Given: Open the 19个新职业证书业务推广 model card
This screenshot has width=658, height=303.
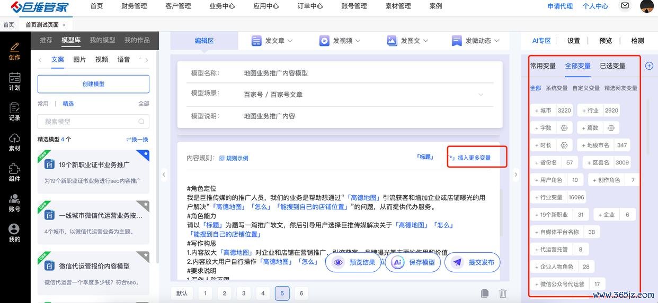Looking at the screenshot, I should pyautogui.click(x=93, y=172).
